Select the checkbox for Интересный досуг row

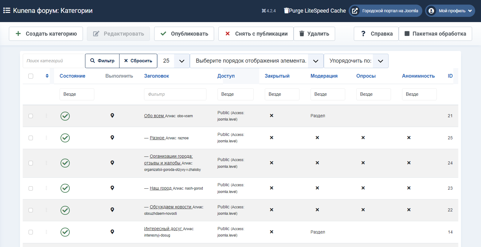pos(31,232)
